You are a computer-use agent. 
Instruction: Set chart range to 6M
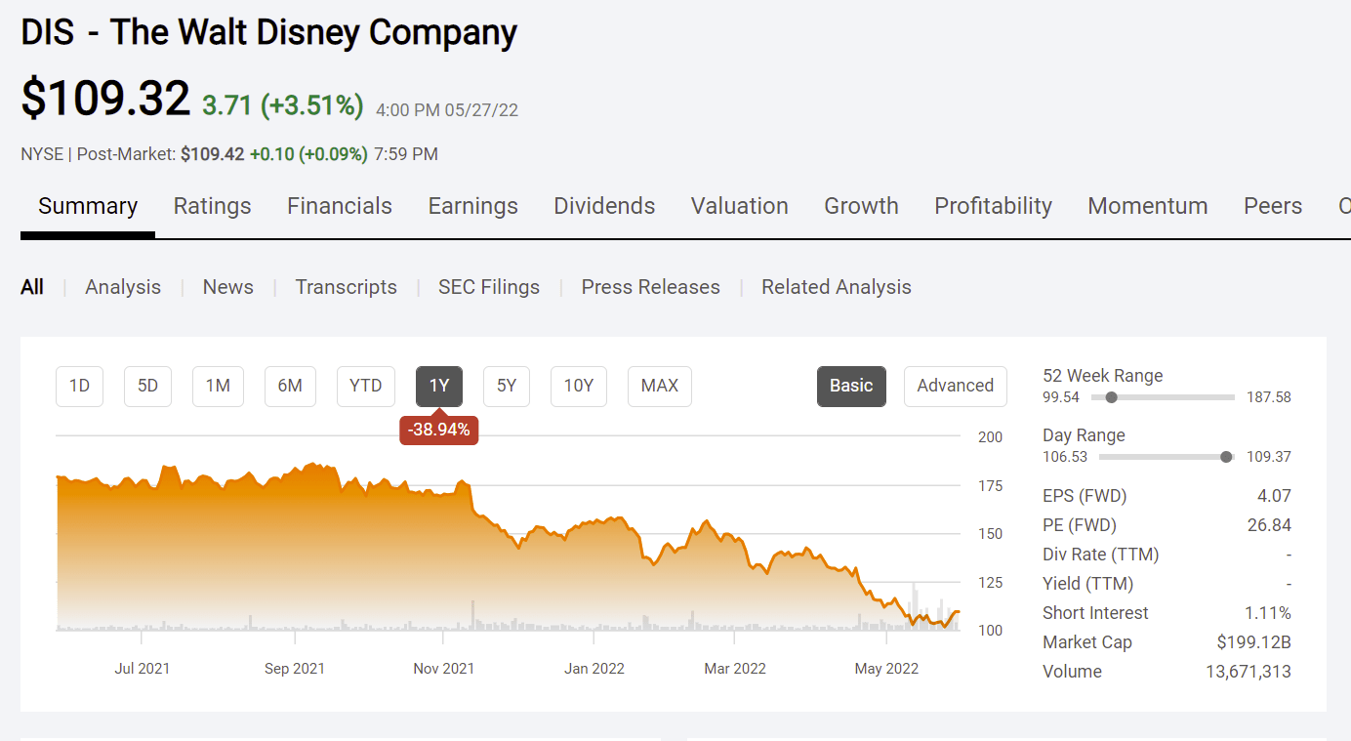pyautogui.click(x=290, y=386)
